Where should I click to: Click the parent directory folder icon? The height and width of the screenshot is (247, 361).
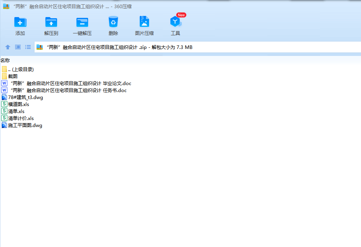pos(4,69)
